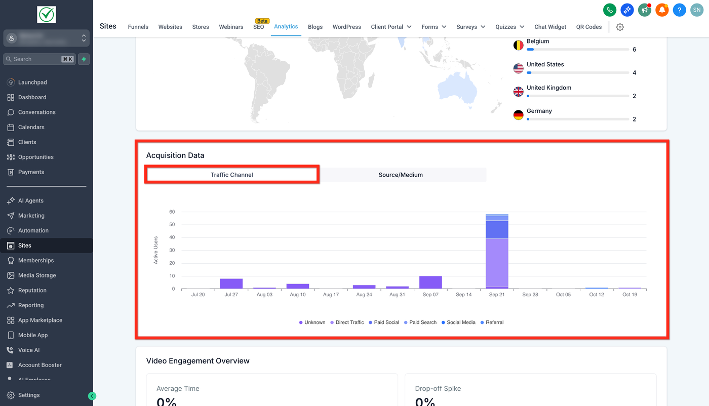Open Settings in the sidebar
This screenshot has width=709, height=406.
click(29, 395)
